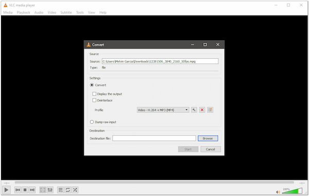Cancel the Convert dialog
Screen dimensions: 309x196
(211, 149)
